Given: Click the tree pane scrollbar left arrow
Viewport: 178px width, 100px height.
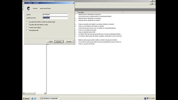Looking at the screenshot, I should (x=23, y=93).
